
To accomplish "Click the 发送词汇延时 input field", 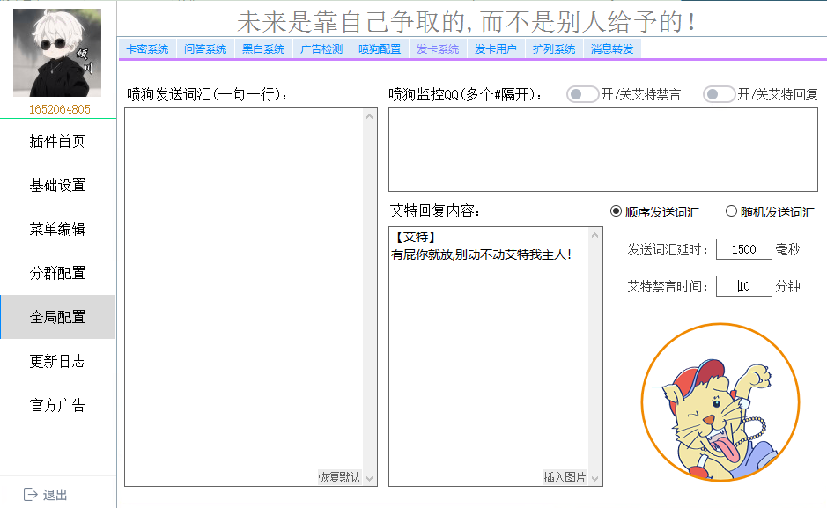I will (743, 249).
